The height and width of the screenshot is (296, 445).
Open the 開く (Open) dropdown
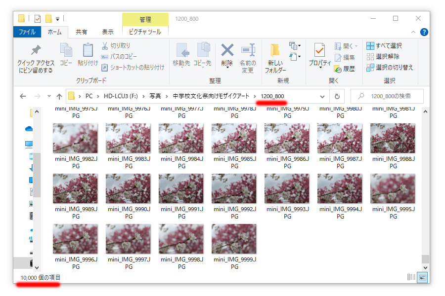coord(346,46)
